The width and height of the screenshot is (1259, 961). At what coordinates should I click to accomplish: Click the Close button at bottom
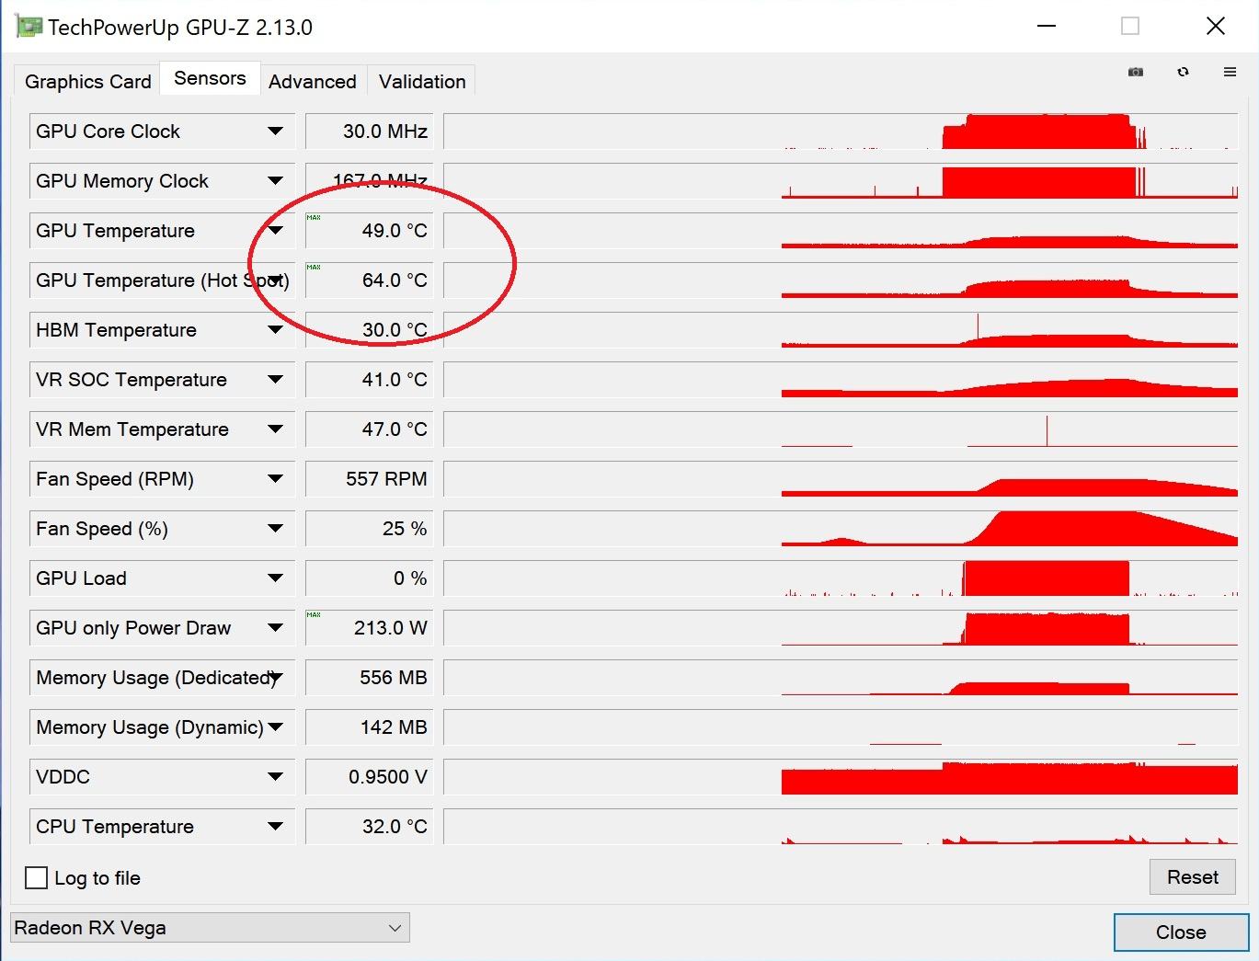(x=1181, y=932)
